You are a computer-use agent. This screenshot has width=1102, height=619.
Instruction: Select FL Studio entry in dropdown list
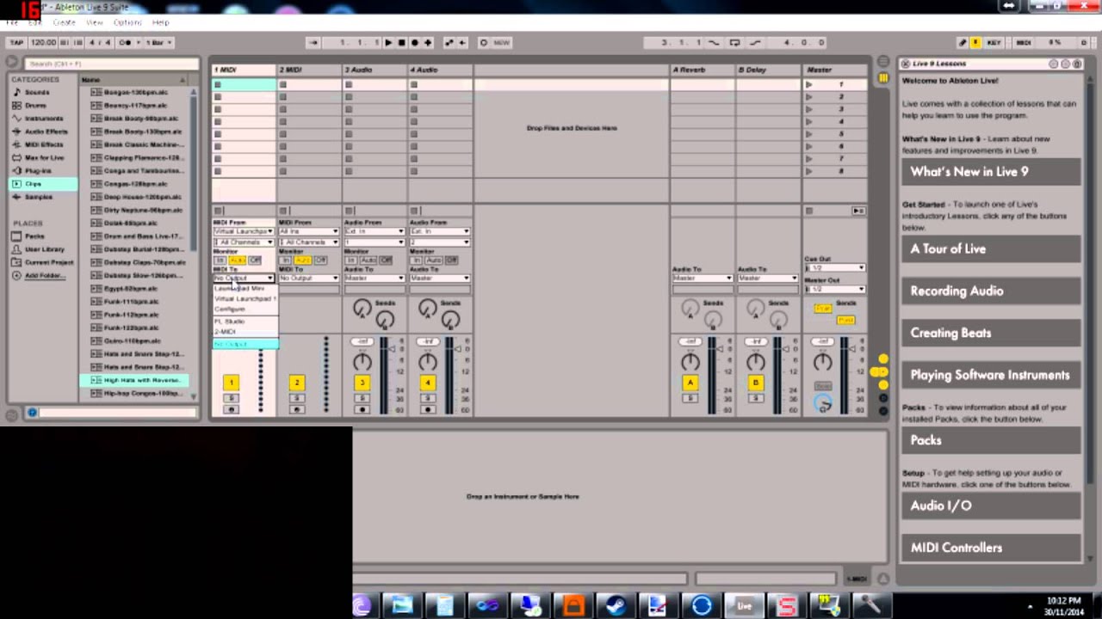[x=230, y=322]
